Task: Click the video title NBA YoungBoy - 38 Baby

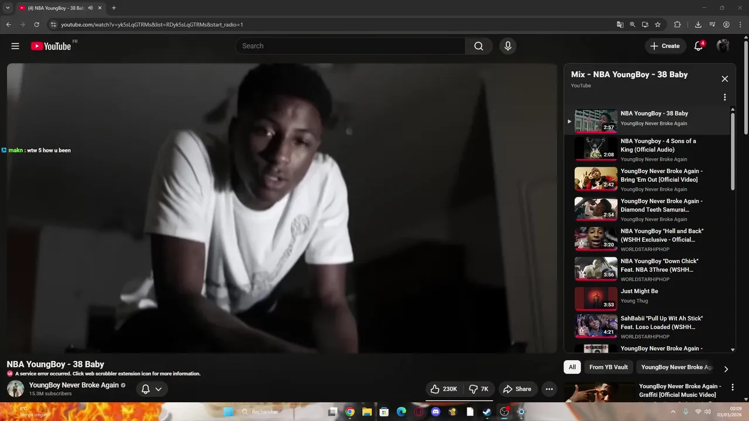Action: pyautogui.click(x=56, y=364)
